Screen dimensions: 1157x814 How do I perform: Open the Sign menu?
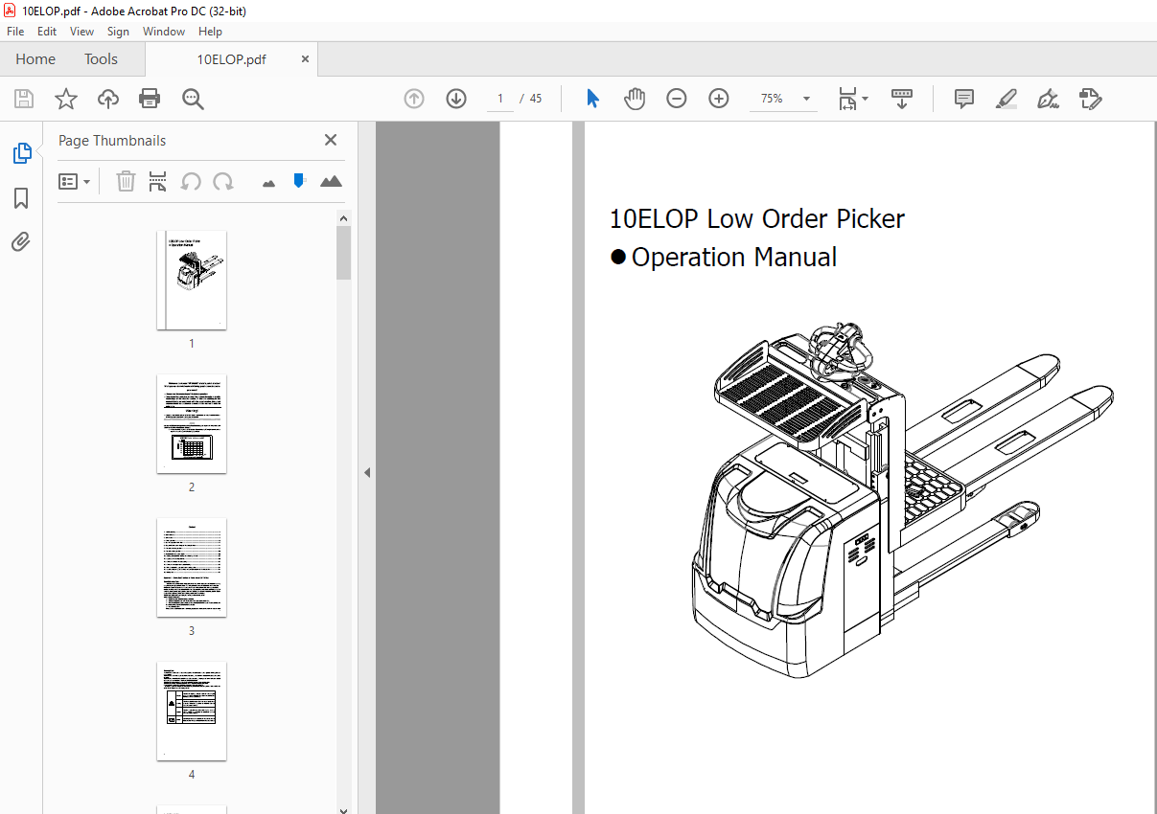click(118, 32)
